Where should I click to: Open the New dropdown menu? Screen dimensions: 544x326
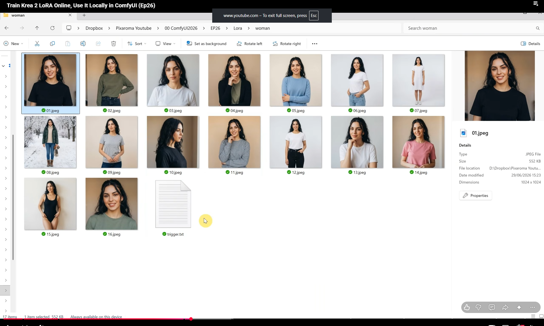coord(13,44)
